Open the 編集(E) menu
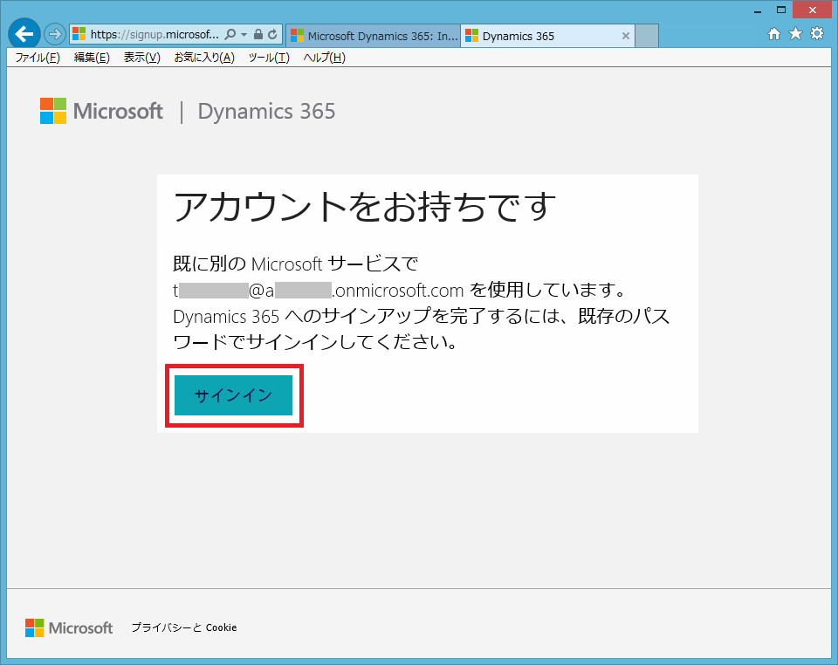 click(92, 58)
